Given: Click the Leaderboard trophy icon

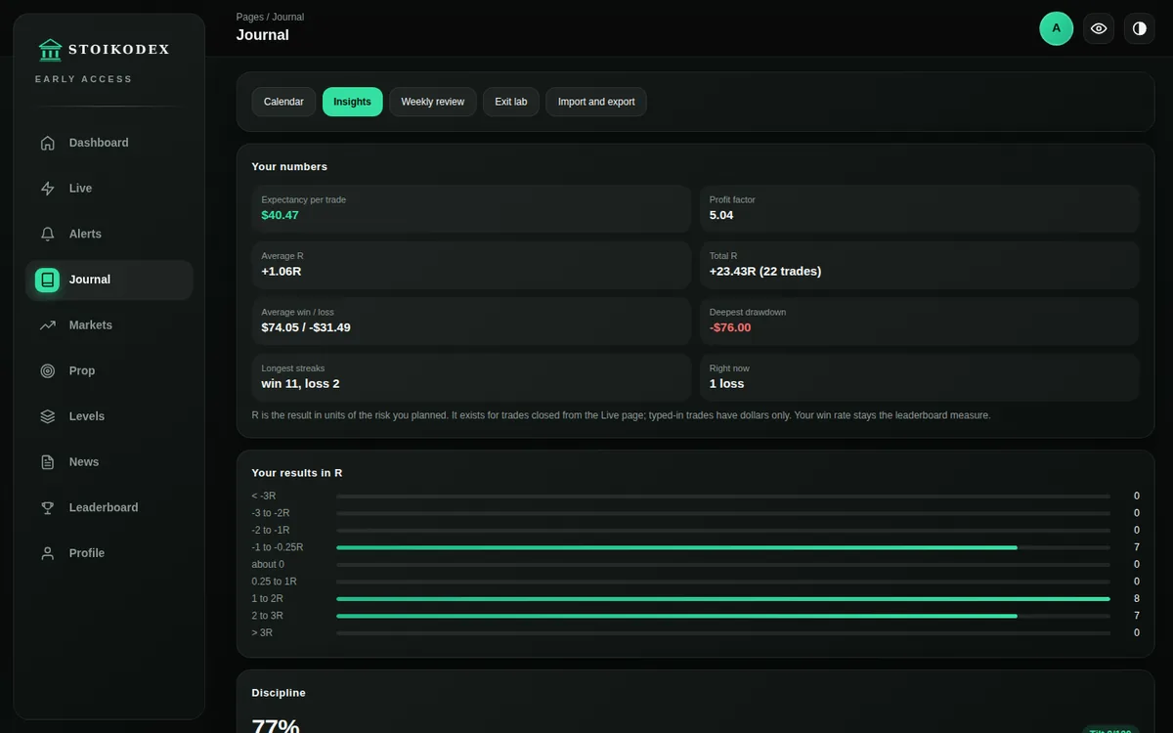Looking at the screenshot, I should [47, 507].
